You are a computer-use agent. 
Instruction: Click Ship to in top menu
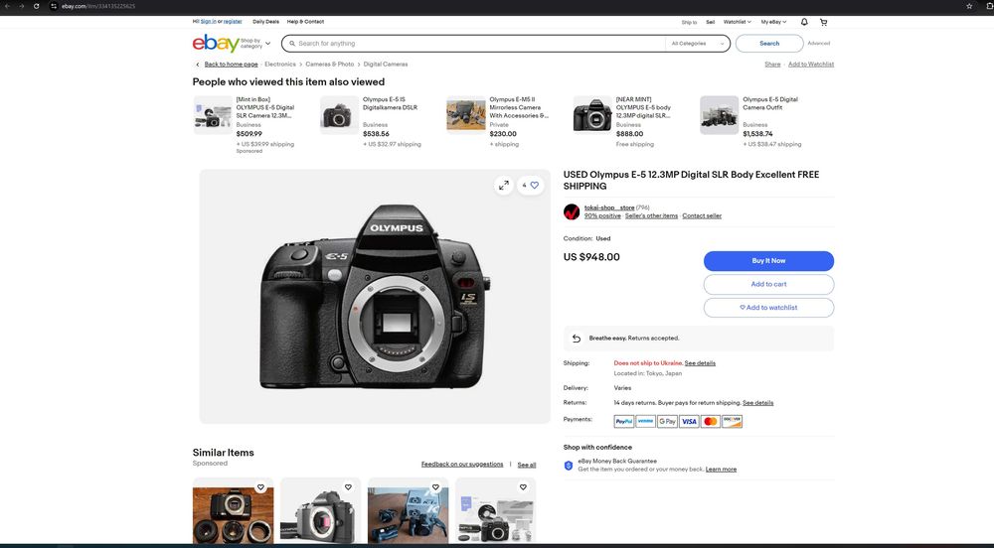(x=689, y=22)
